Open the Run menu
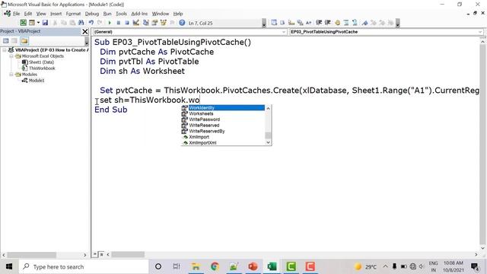The height and width of the screenshot is (274, 487). pos(107,14)
